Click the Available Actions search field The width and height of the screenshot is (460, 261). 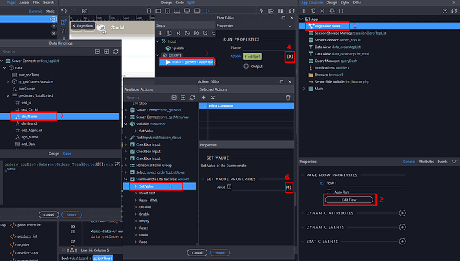click(x=147, y=98)
